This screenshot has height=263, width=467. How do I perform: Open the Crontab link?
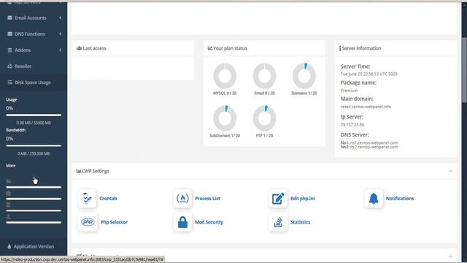point(108,198)
